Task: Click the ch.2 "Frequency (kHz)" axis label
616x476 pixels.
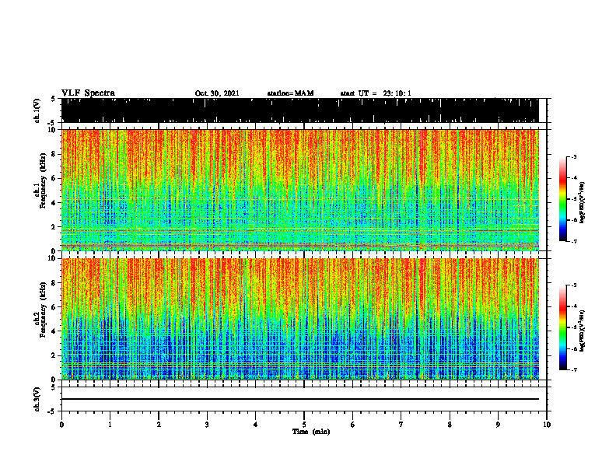Action: 43,309
